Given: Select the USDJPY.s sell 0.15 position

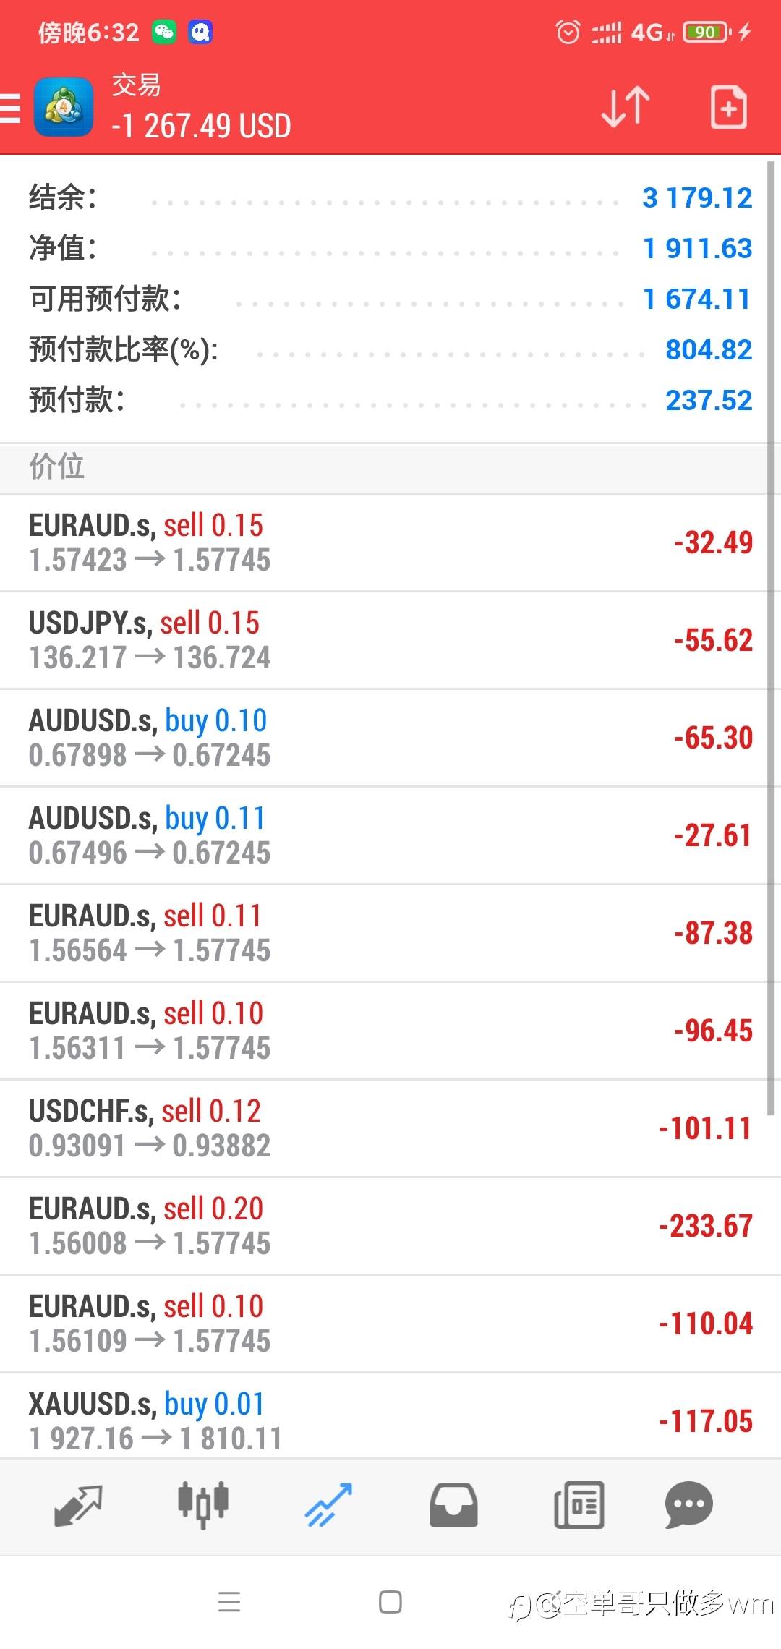Looking at the screenshot, I should click(x=383, y=640).
